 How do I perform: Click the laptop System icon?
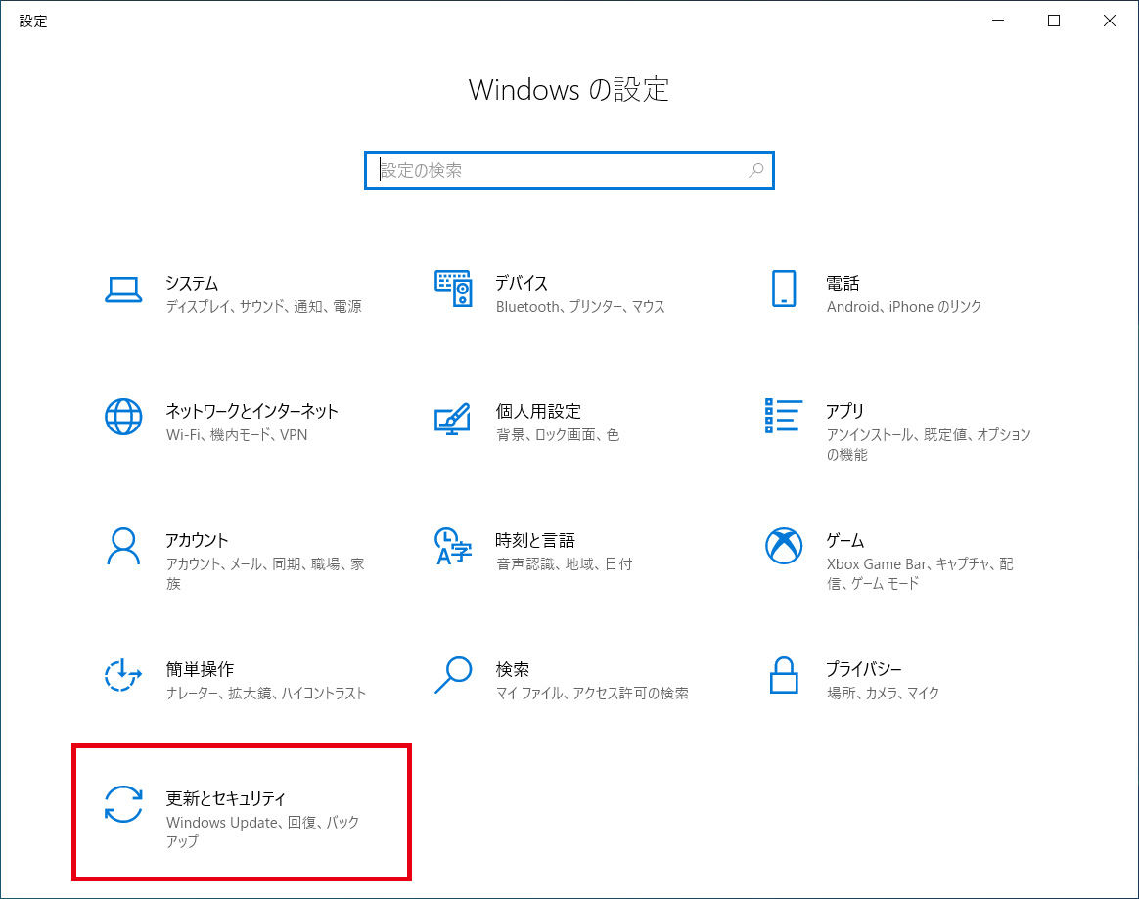123,289
